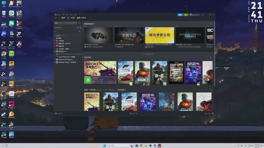Toggle collections grid view beside 主页
The height and width of the screenshot is (148, 264).
pos(79,23)
